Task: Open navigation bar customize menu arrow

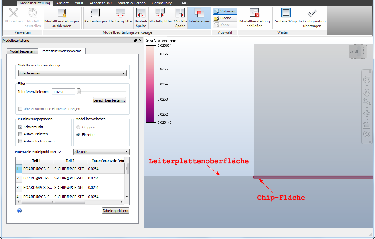Action: [370, 142]
